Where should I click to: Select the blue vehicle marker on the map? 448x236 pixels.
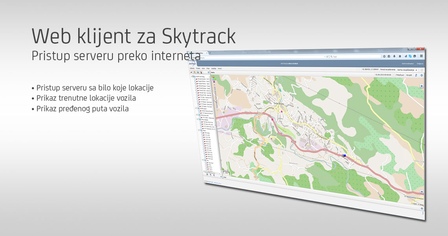pyautogui.click(x=344, y=156)
